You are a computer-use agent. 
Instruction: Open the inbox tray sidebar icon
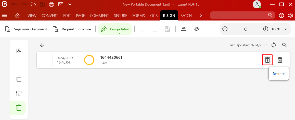(x=19, y=51)
